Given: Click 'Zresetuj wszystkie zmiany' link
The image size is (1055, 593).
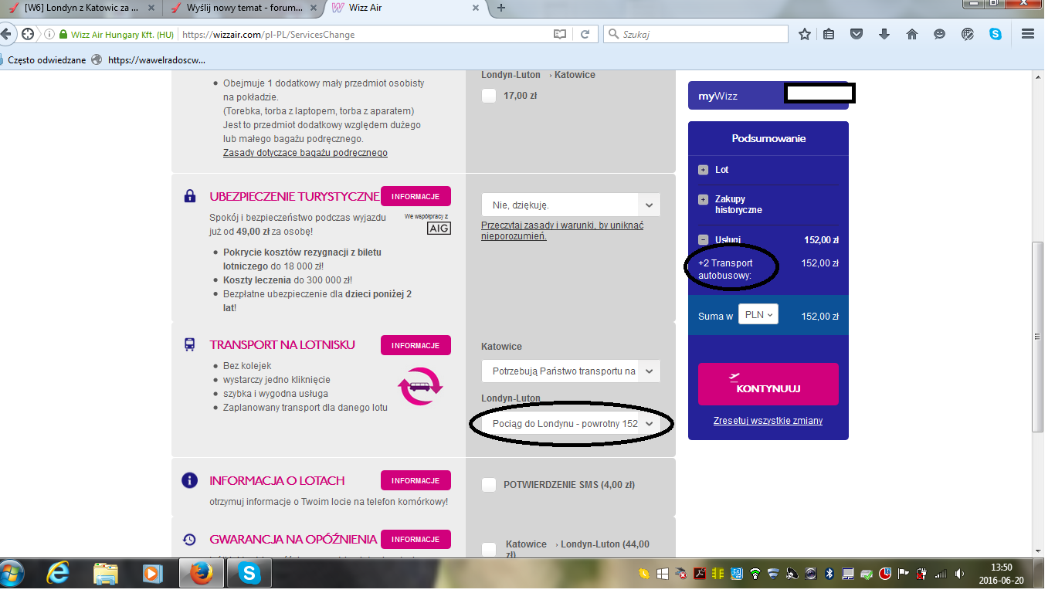Looking at the screenshot, I should [x=768, y=421].
